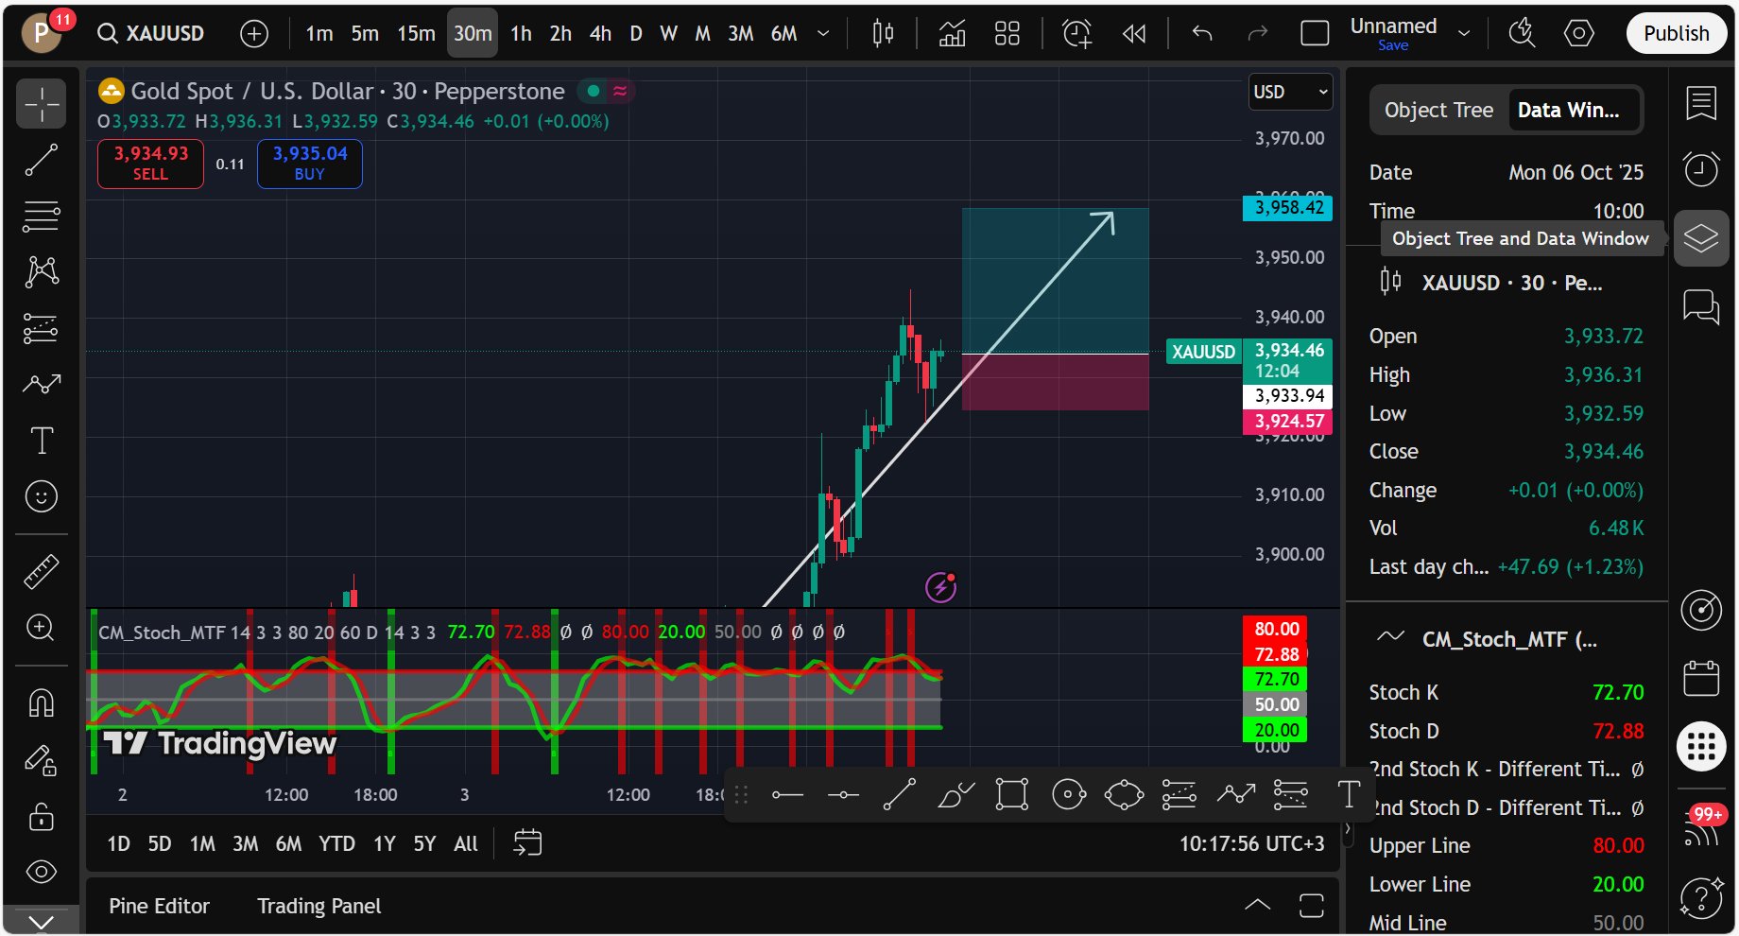
Task: Switch to the Object Tree tab
Action: coord(1438,111)
